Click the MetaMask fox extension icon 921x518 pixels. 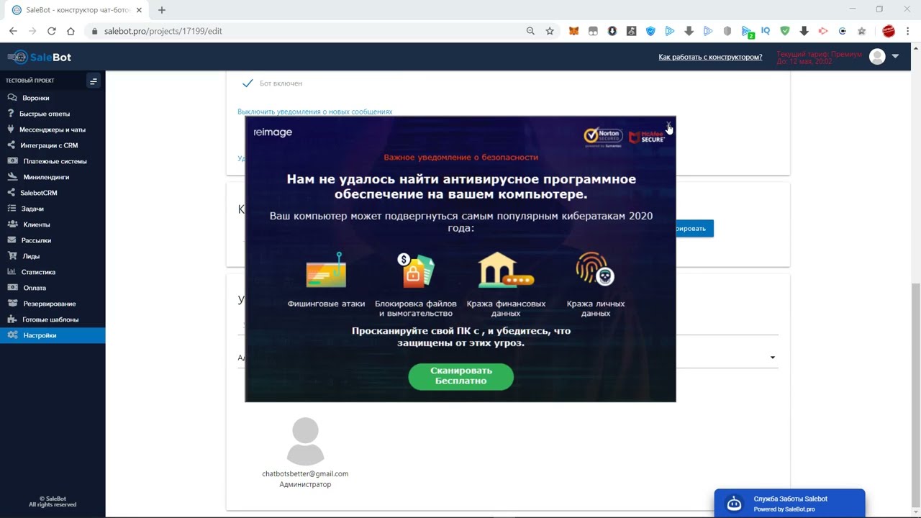(573, 31)
